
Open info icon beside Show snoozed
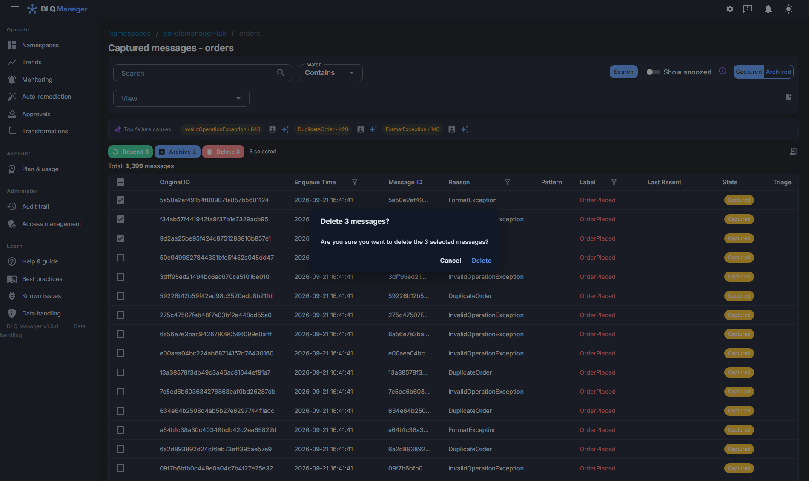(x=723, y=71)
